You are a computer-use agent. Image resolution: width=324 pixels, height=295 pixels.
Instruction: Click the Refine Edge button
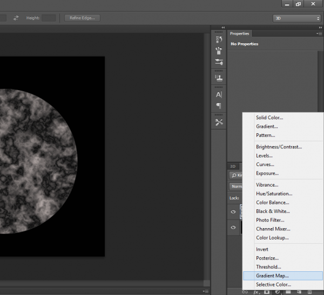[82, 18]
